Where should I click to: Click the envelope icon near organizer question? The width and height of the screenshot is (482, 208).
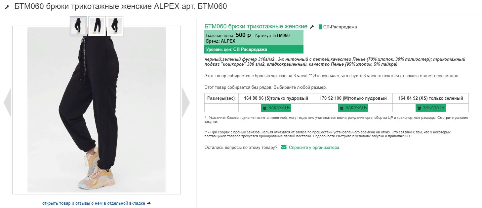point(284,147)
